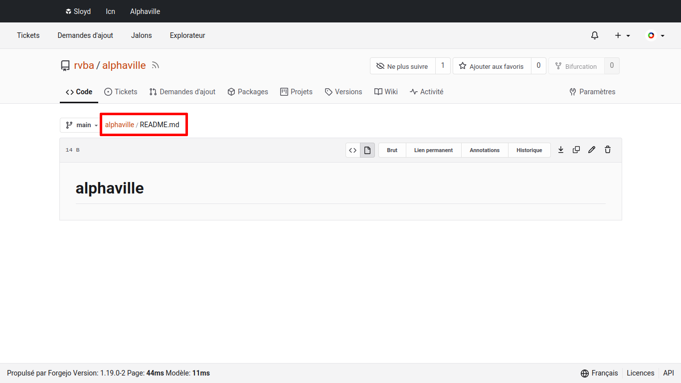Open the RSS feed icon next to alphaville
The height and width of the screenshot is (383, 681).
(156, 65)
